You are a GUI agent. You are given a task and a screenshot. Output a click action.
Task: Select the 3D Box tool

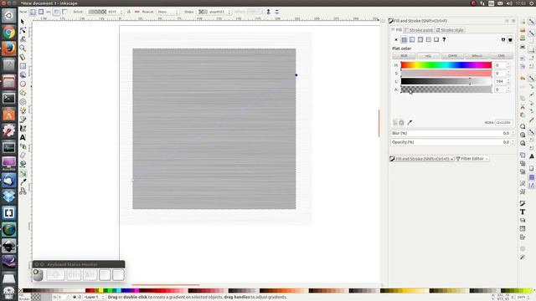coord(23,75)
